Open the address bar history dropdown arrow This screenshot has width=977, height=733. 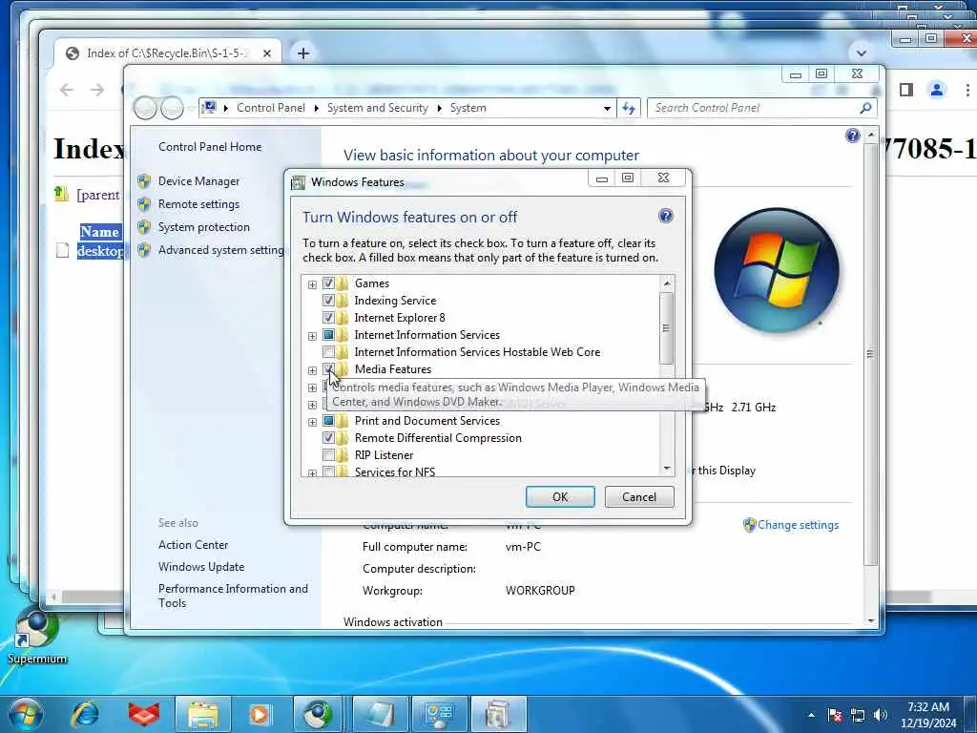pos(607,109)
